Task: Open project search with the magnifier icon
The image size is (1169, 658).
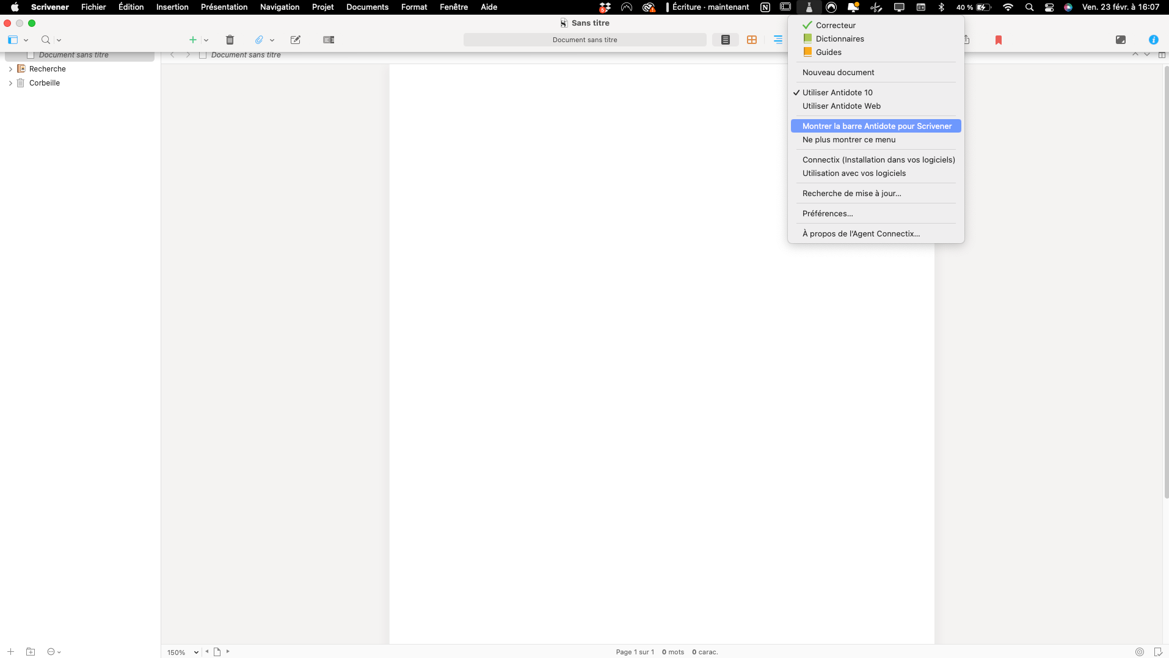Action: click(46, 40)
